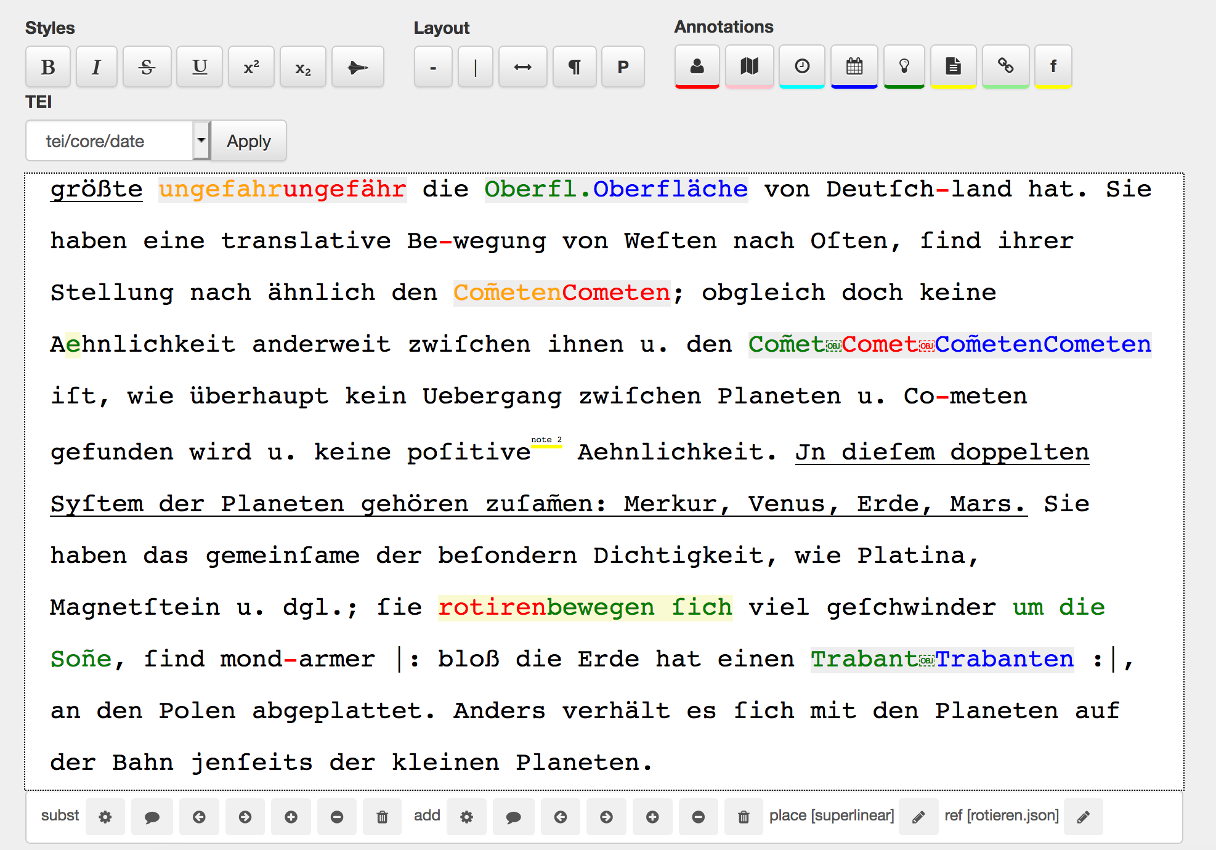This screenshot has height=850, width=1216.
Task: Click blue word Trabanten
Action: [1004, 659]
